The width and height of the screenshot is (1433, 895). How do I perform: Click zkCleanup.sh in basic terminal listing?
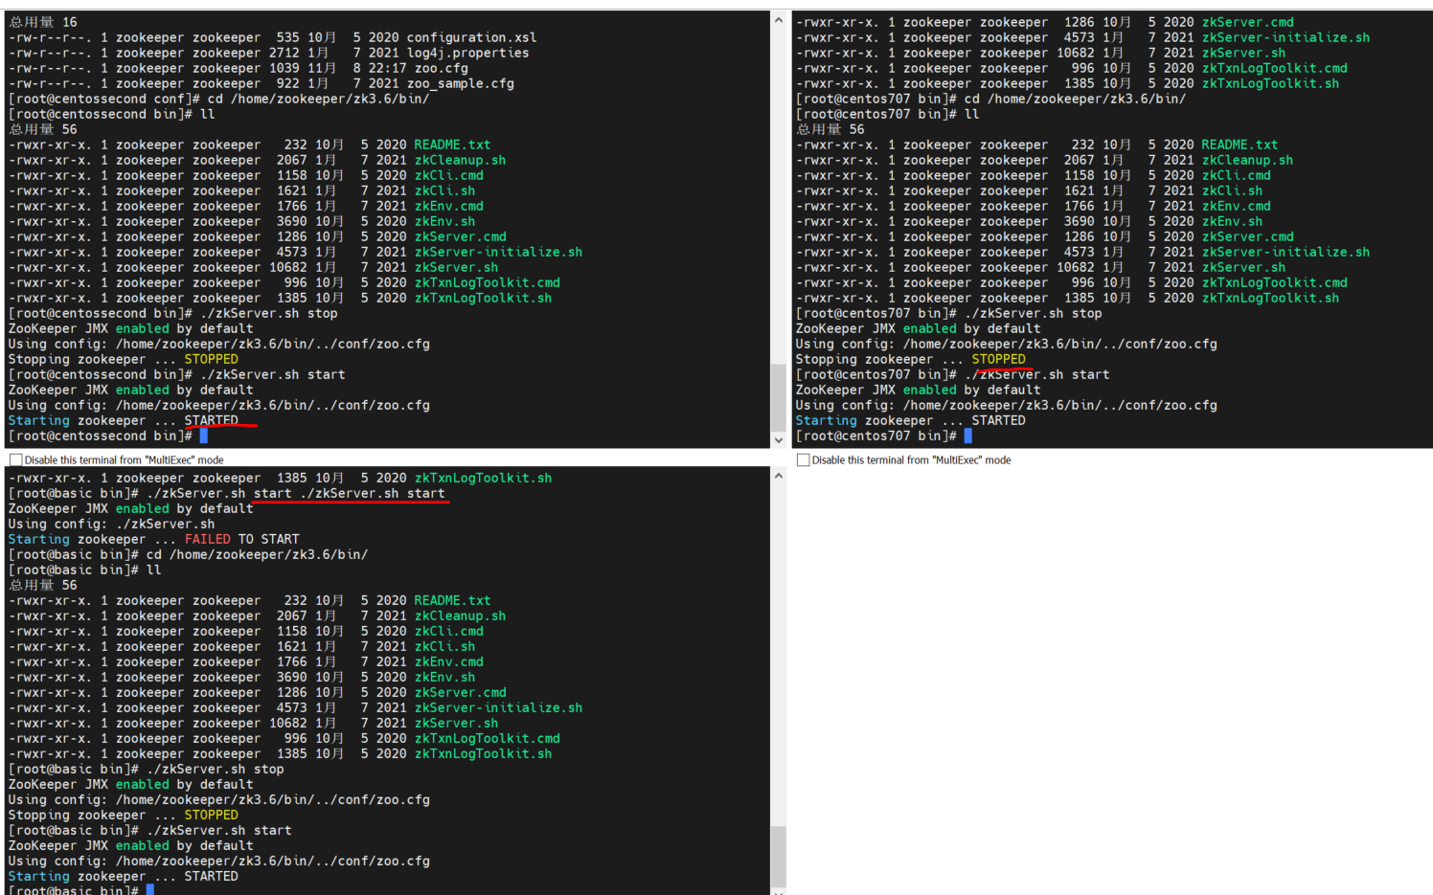460,615
